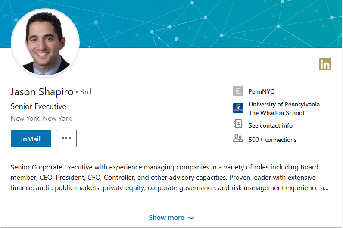Image resolution: width=343 pixels, height=228 pixels.
Task: Click the Wharton School logo icon
Action: pos(238,108)
